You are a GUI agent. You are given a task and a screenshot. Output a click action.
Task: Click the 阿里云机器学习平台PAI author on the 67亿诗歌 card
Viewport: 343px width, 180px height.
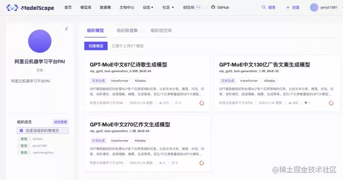107,103
